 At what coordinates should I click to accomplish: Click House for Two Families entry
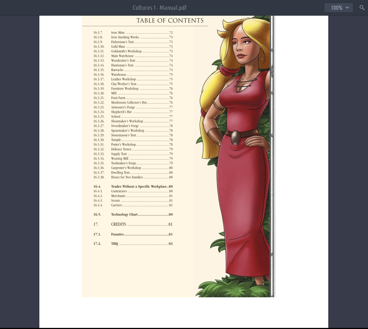(127, 177)
